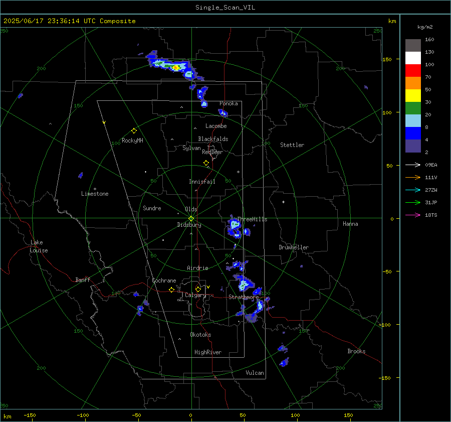Click the light blue 8-20 legend swatch
The height and width of the screenshot is (422, 451).
pos(413,121)
